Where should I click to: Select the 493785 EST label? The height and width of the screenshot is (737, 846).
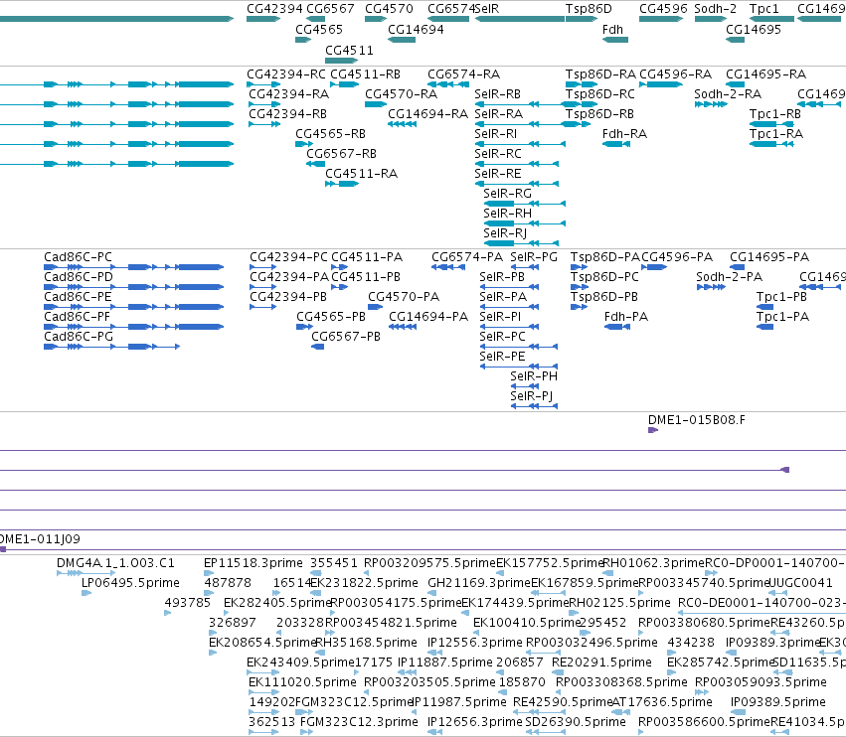pyautogui.click(x=187, y=602)
